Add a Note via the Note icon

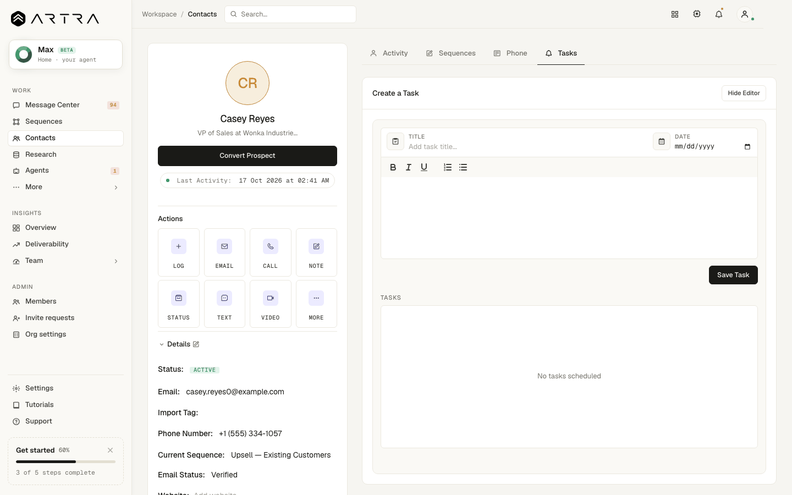pos(316,246)
